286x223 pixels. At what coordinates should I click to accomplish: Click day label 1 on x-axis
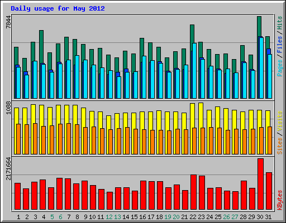[x=18, y=217]
